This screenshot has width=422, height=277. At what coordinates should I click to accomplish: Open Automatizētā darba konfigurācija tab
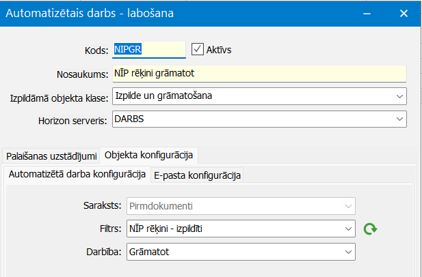click(x=77, y=175)
